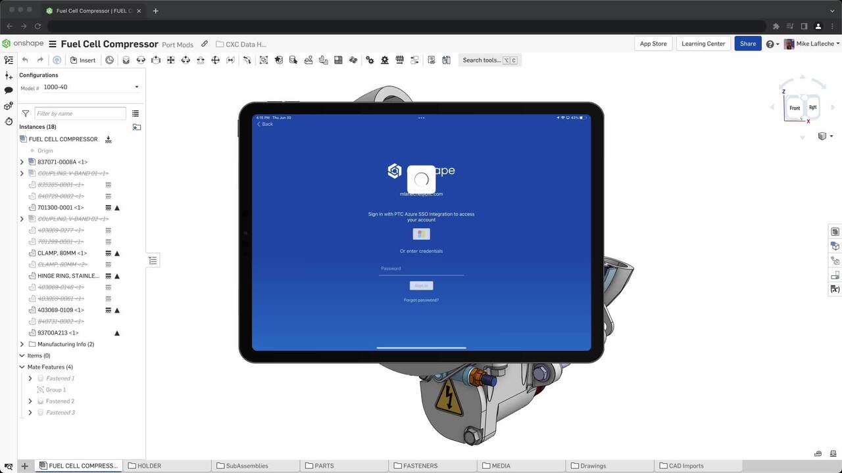Viewport: 842px width, 473px height.
Task: Select the Fastened mate tool
Action: [126, 60]
